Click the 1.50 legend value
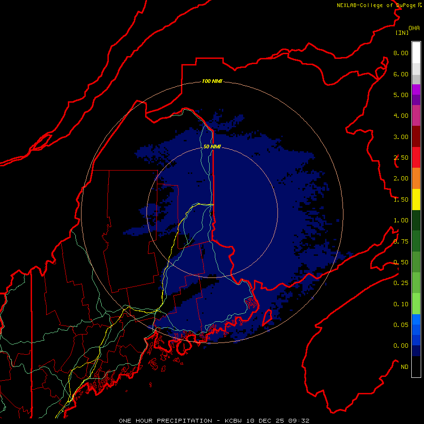Image resolution: width=424 pixels, height=424 pixels. (401, 200)
